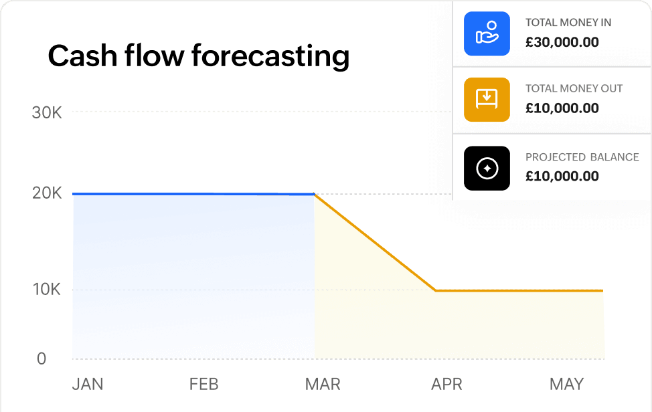The image size is (652, 412).
Task: Click the MAR month axis label
Action: pyautogui.click(x=323, y=384)
